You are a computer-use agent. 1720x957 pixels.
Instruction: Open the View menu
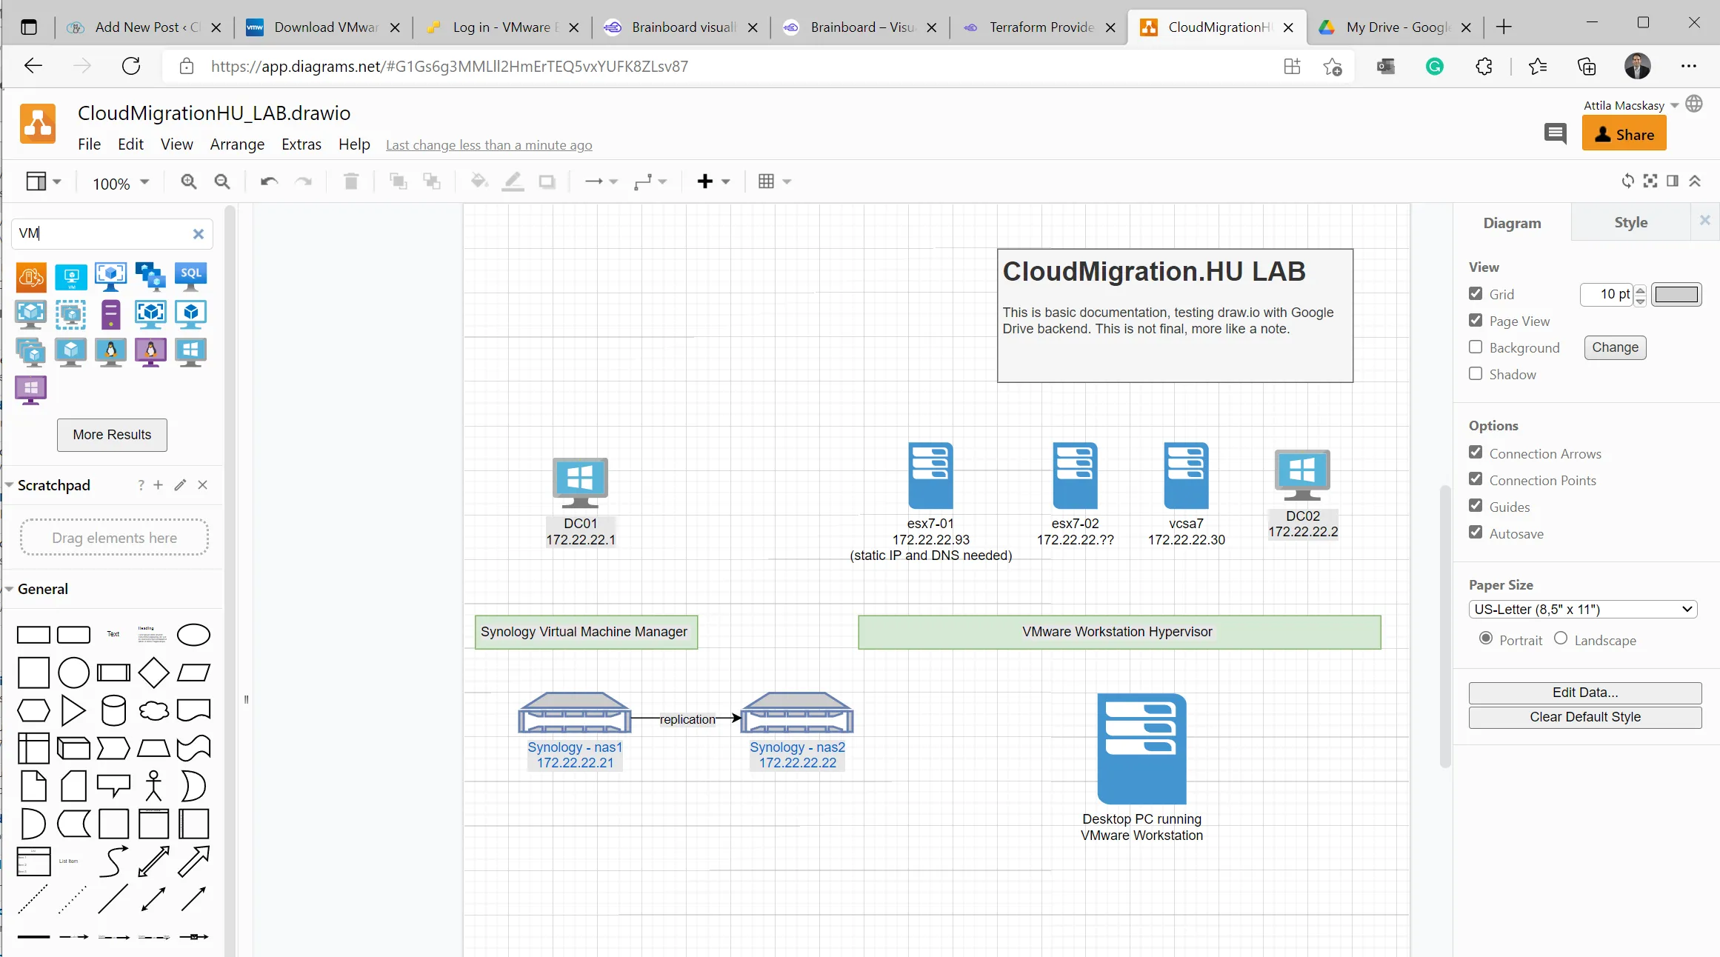point(177,144)
